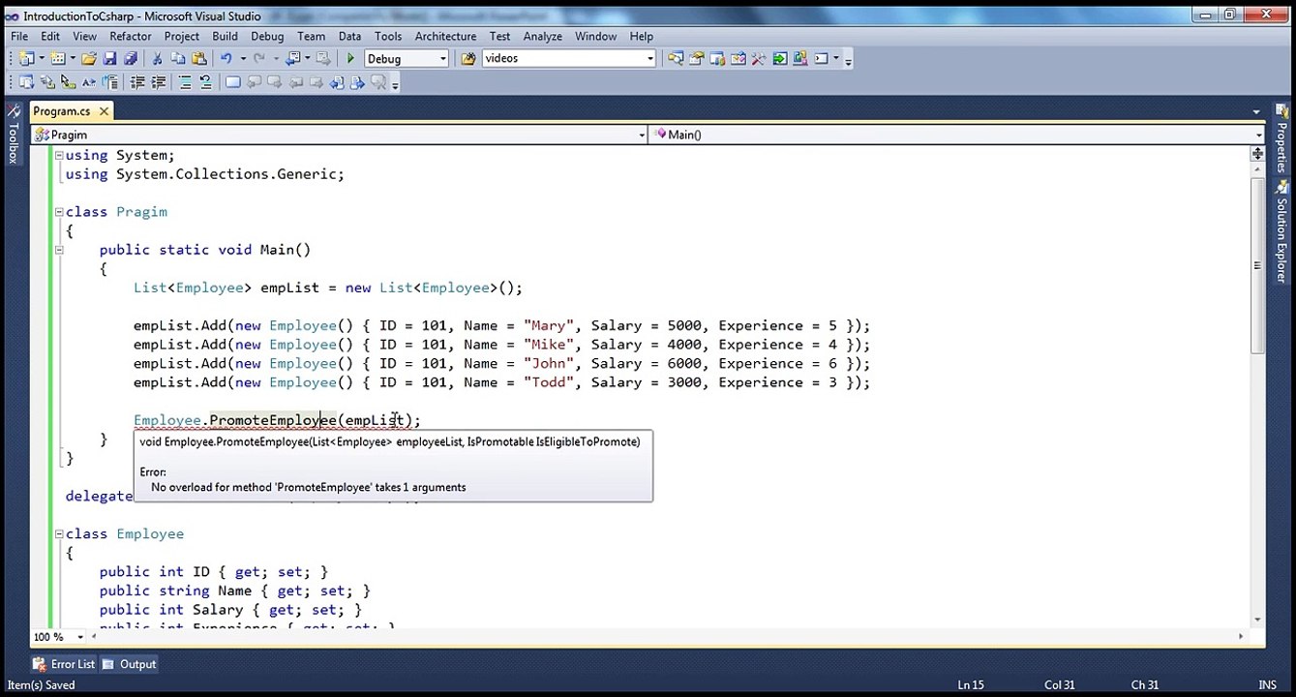The height and width of the screenshot is (697, 1296).
Task: Collapse the class Employee outline
Action: 59,533
